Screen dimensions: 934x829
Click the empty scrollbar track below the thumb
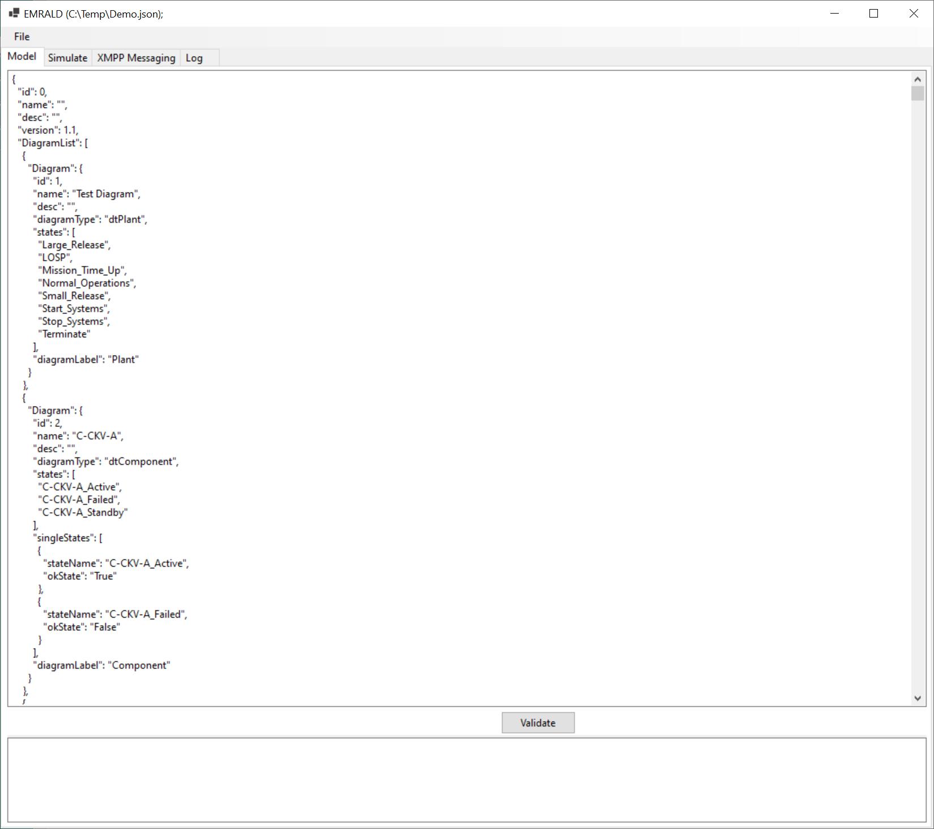[x=917, y=396]
